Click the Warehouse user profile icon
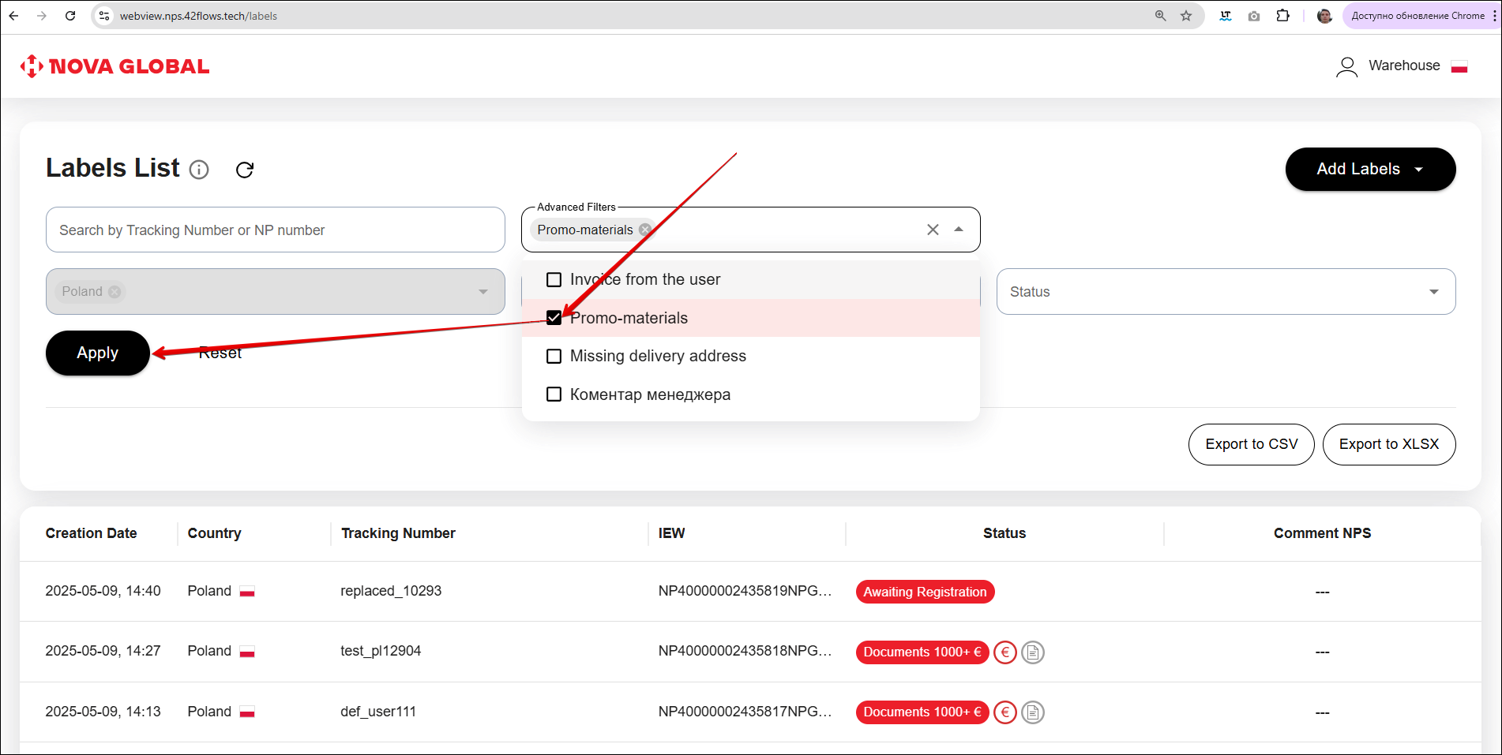The width and height of the screenshot is (1502, 755). click(x=1346, y=66)
